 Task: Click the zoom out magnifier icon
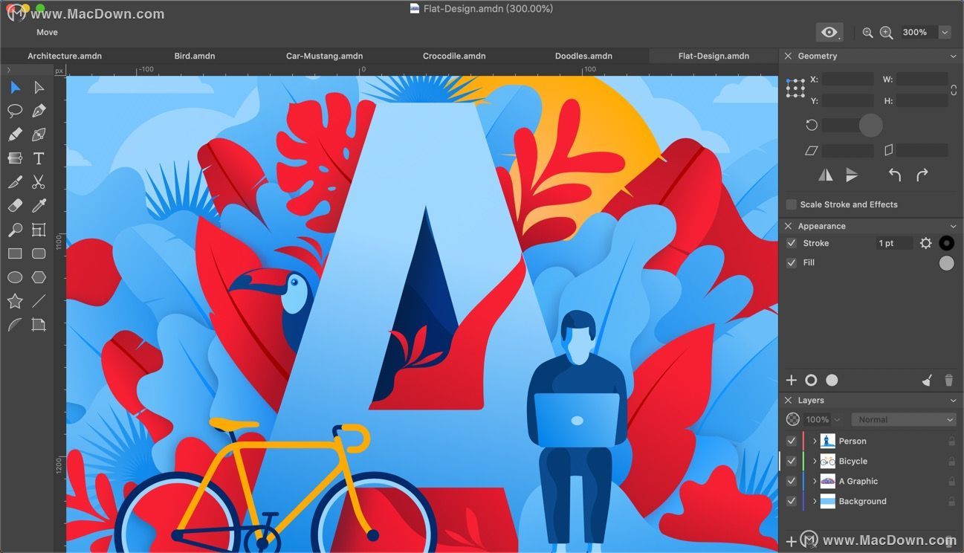867,32
